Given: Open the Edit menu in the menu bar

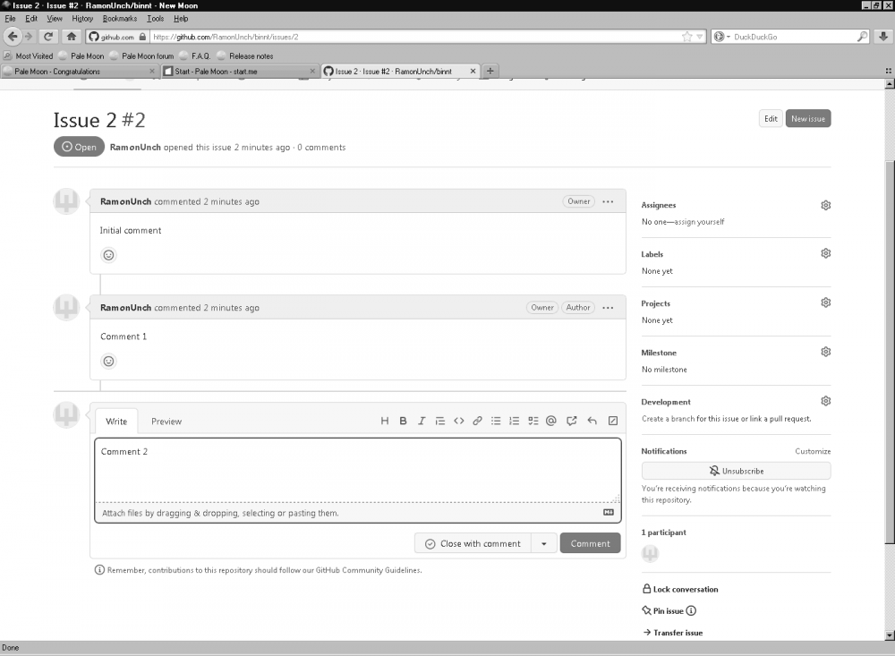Looking at the screenshot, I should 30,18.
